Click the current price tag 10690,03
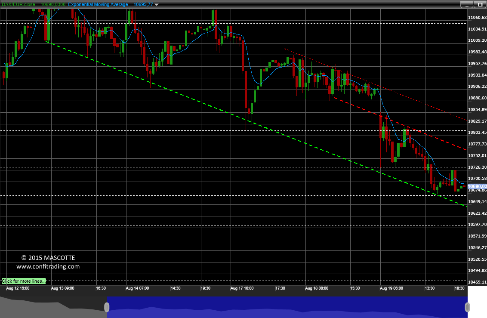487x318 pixels. coord(478,186)
